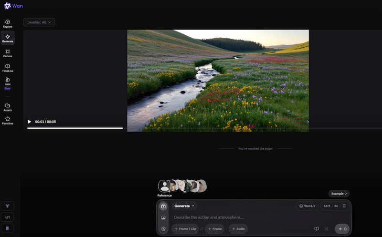Select the Generate tab in sidebar

pos(8,38)
